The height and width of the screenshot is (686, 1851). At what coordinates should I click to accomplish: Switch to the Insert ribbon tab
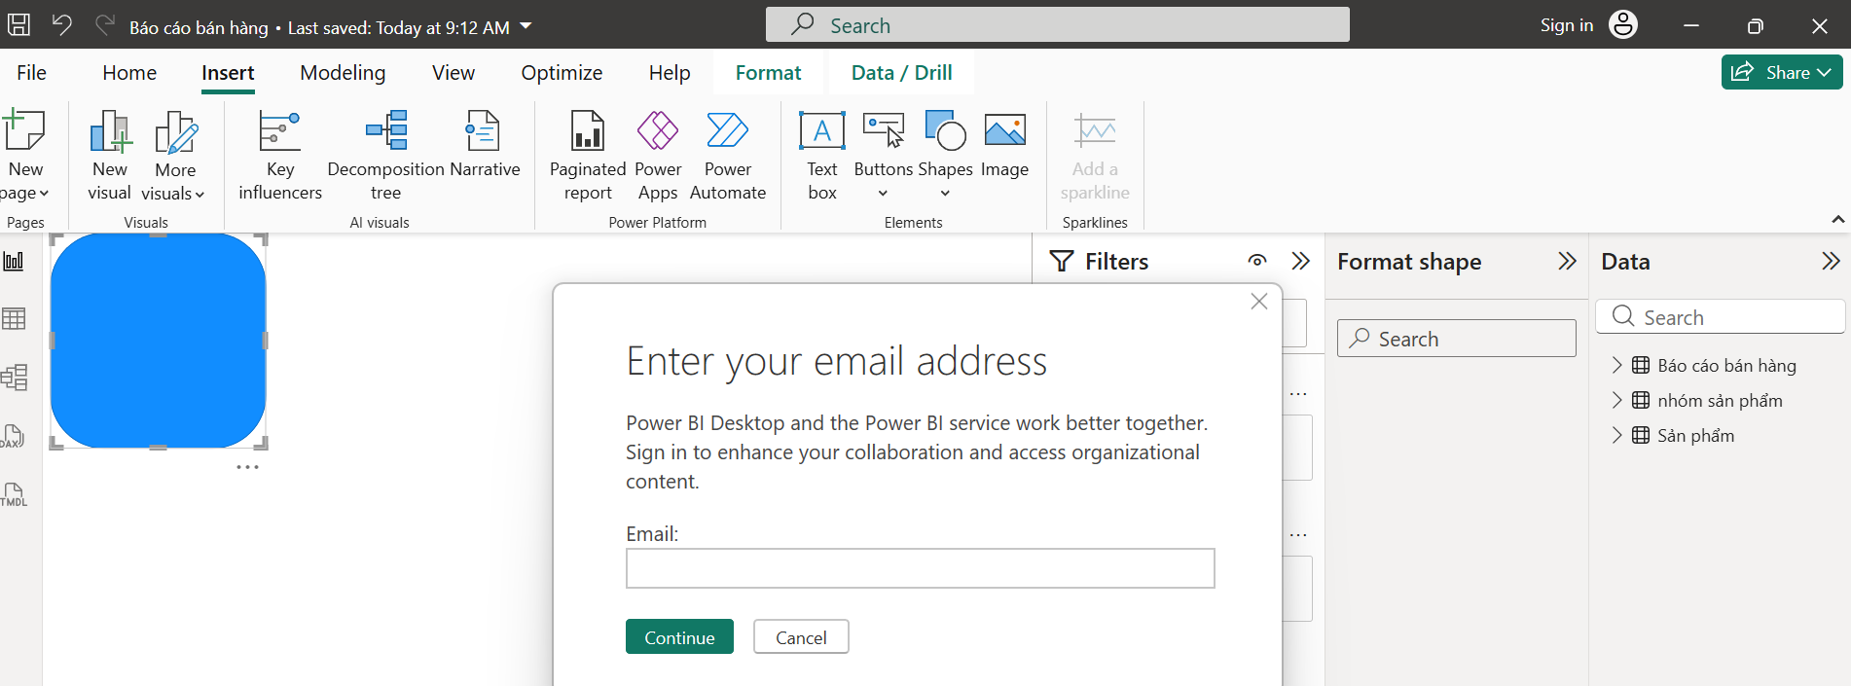pos(228,73)
